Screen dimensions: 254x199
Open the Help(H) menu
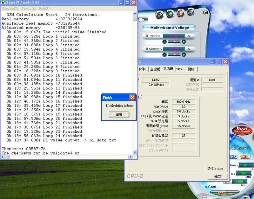44,9
